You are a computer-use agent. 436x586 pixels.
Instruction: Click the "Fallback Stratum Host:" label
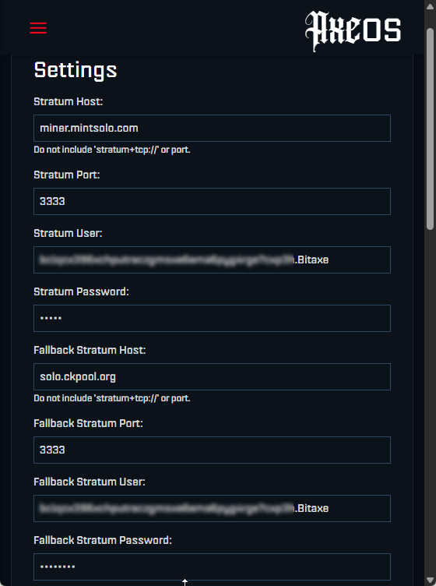click(x=90, y=350)
